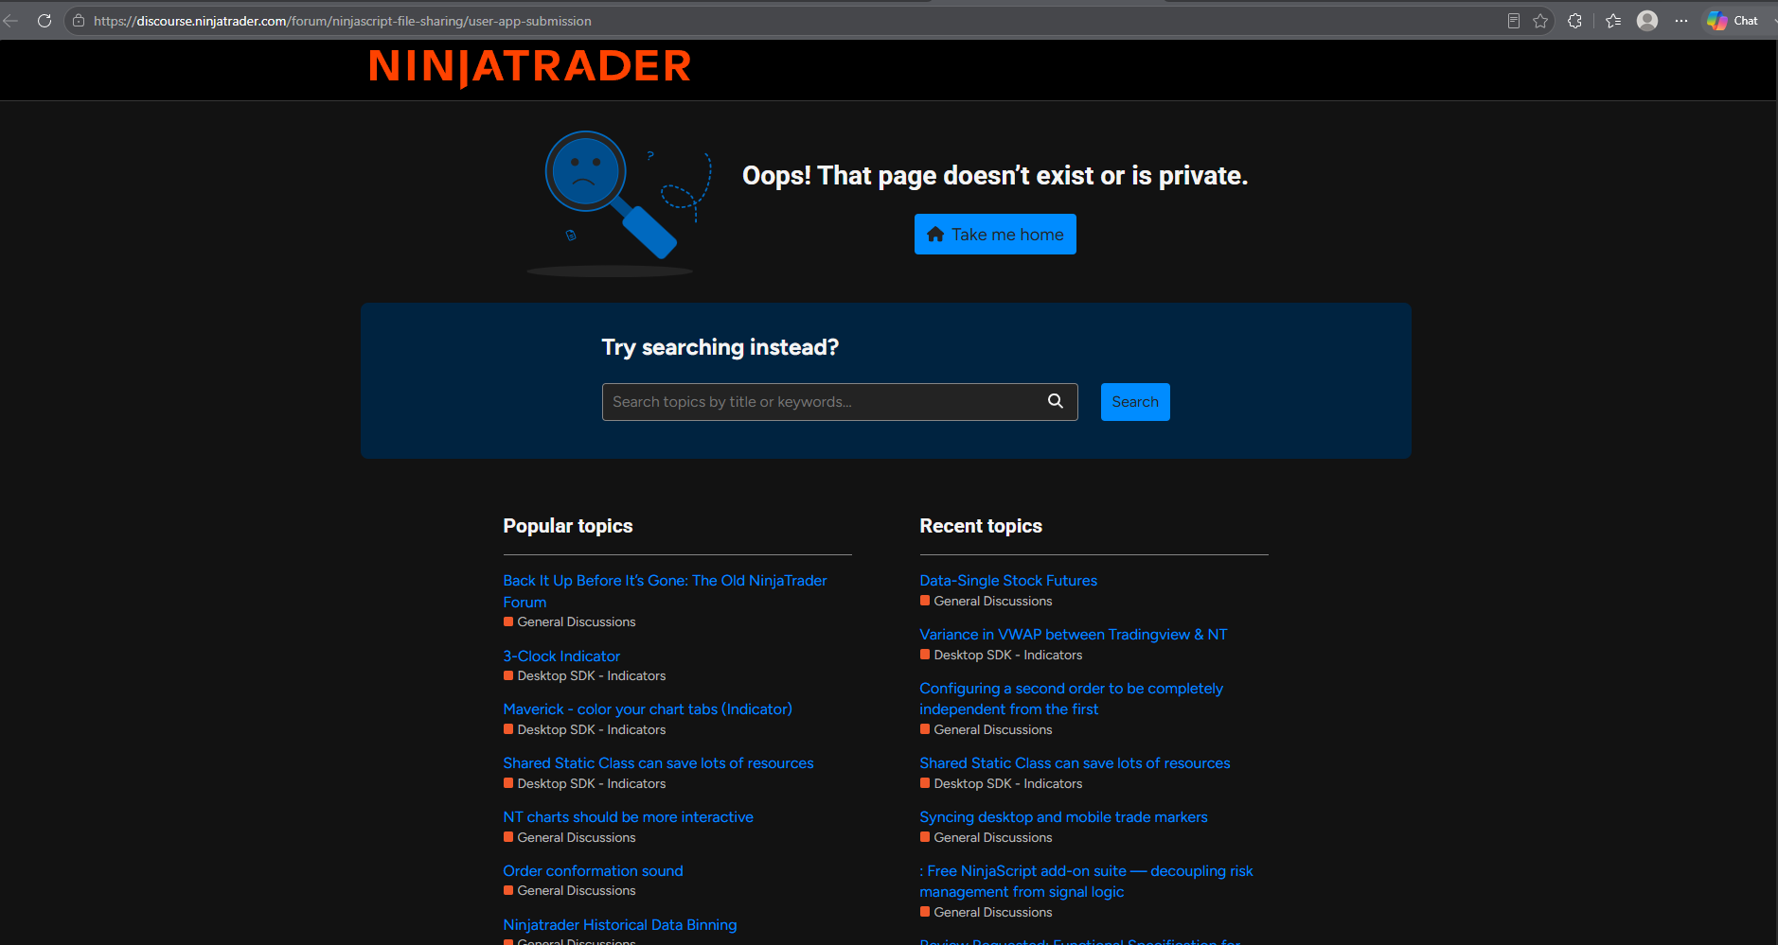Open the browser settings and more menu
This screenshot has height=945, width=1778.
click(x=1681, y=21)
